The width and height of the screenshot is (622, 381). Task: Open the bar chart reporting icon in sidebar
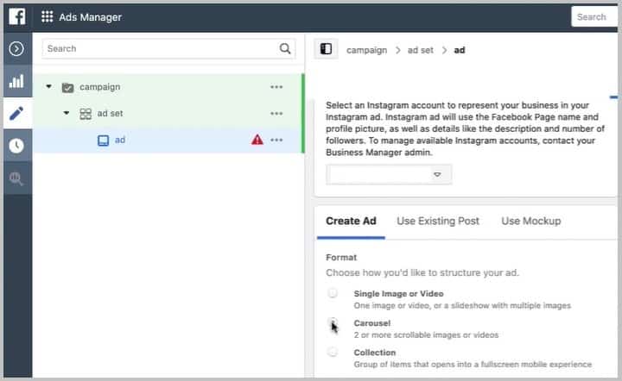click(16, 82)
